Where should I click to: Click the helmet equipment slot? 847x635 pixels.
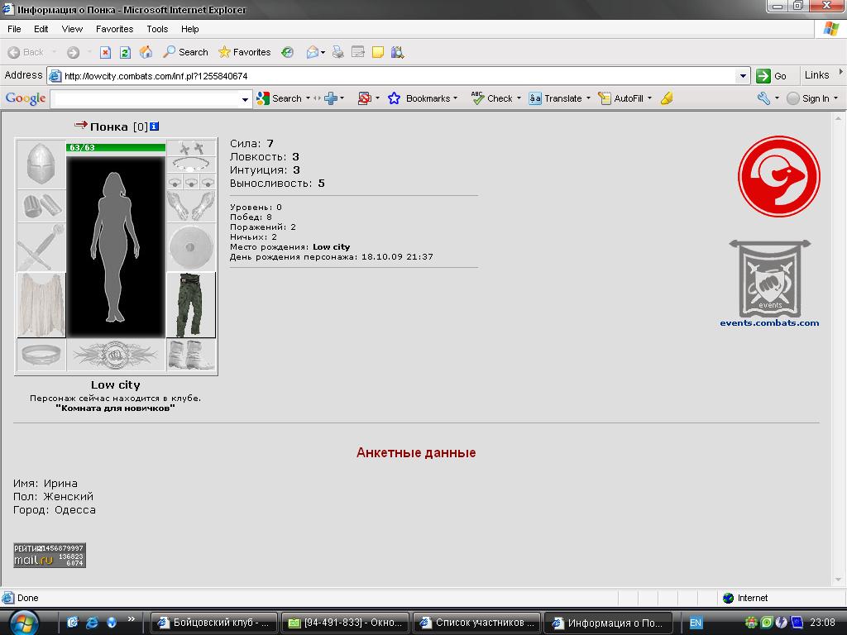(41, 164)
